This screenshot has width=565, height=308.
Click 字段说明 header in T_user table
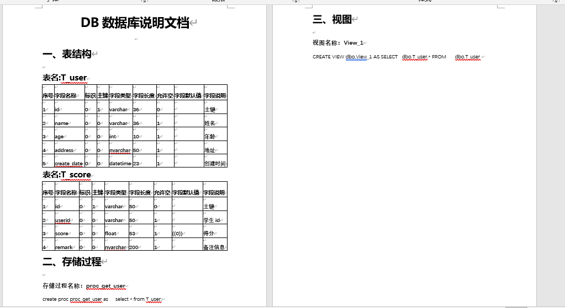pos(215,93)
